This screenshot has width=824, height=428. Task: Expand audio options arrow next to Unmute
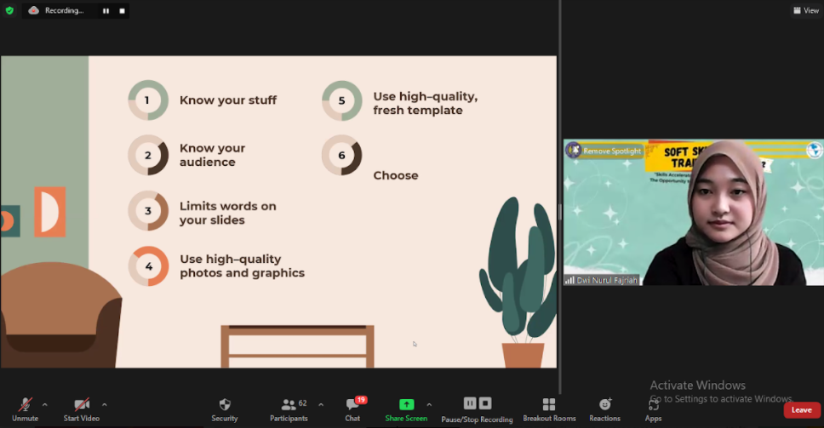[x=45, y=404]
